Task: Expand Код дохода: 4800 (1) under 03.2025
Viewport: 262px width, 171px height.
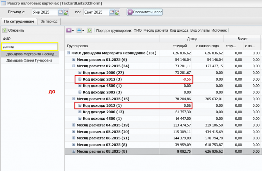Action: 80,118
